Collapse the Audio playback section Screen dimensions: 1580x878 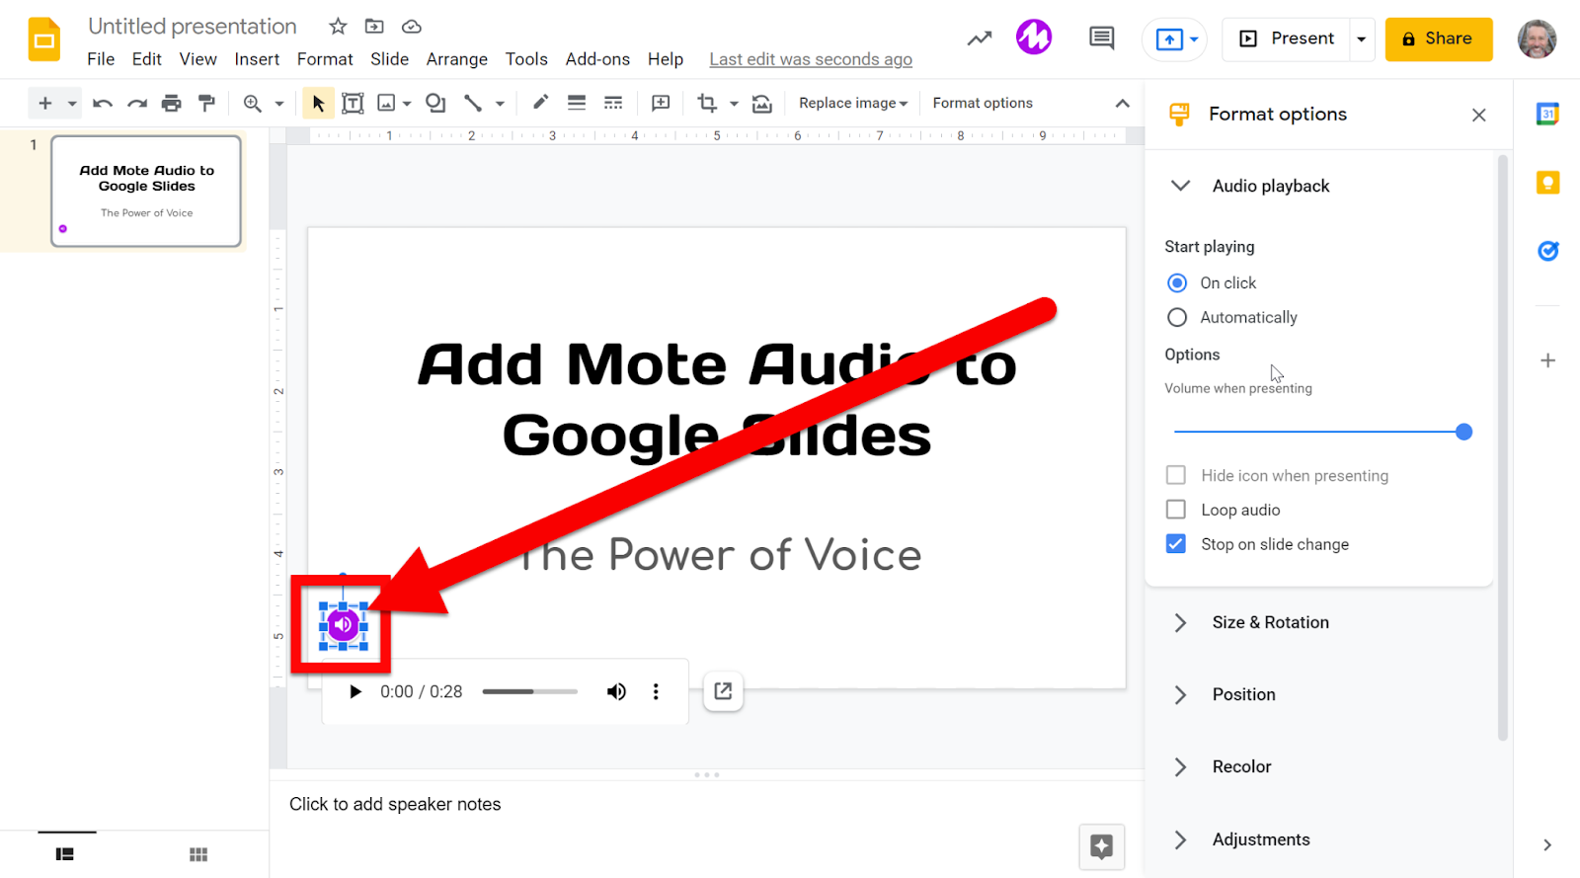coord(1180,186)
